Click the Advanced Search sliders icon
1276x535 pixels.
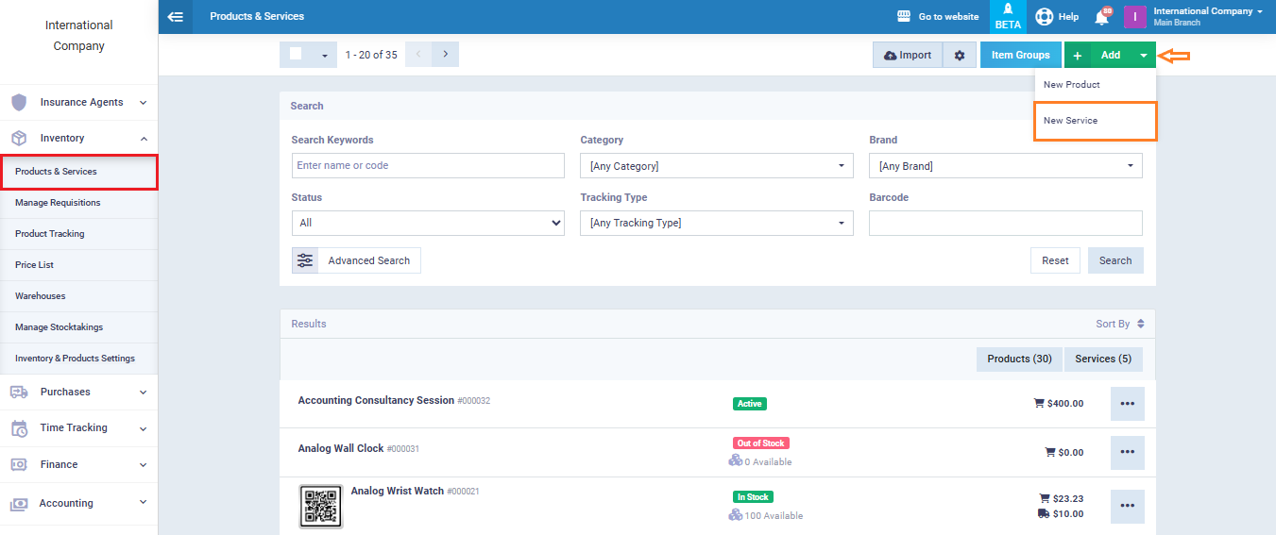(x=305, y=260)
